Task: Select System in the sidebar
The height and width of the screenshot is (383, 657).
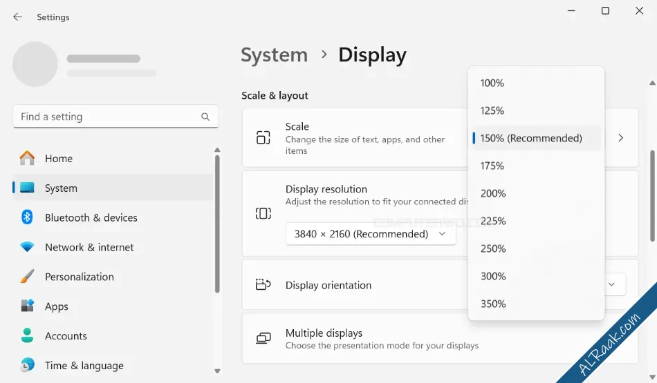Action: [113, 188]
